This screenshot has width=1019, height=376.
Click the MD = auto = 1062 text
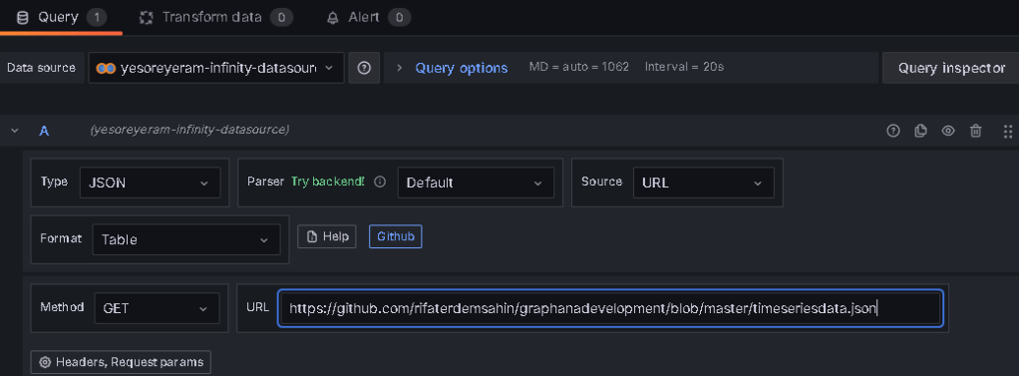[x=579, y=67]
